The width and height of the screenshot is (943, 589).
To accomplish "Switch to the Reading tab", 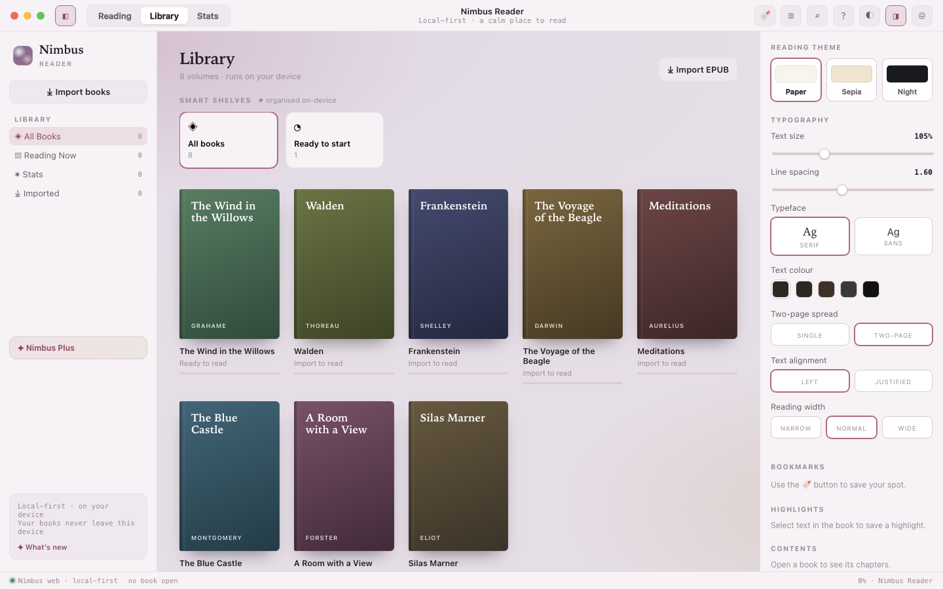I will click(115, 16).
